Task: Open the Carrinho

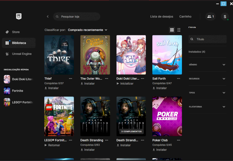Action: click(185, 17)
